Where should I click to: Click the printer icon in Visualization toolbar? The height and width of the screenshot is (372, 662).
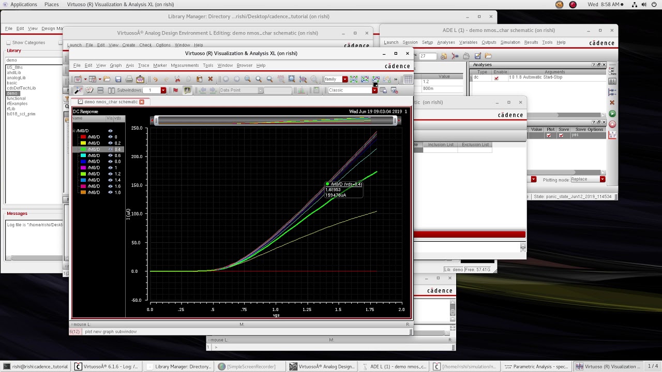tap(129, 79)
